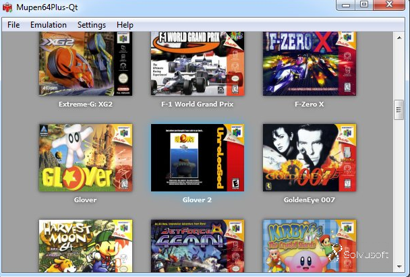
Task: Select the Kirby 64 Crystal Shards cover
Action: tap(310, 246)
